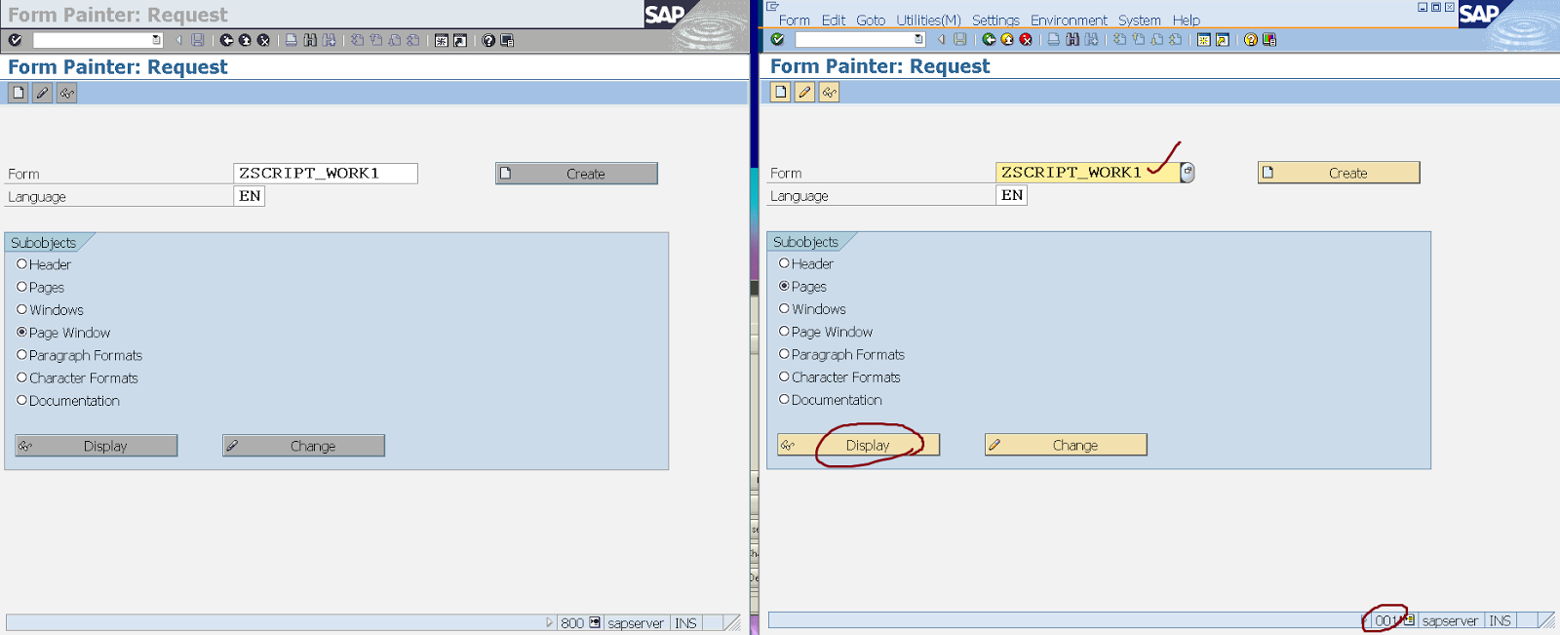Select Page Window radio in right window

tap(784, 331)
